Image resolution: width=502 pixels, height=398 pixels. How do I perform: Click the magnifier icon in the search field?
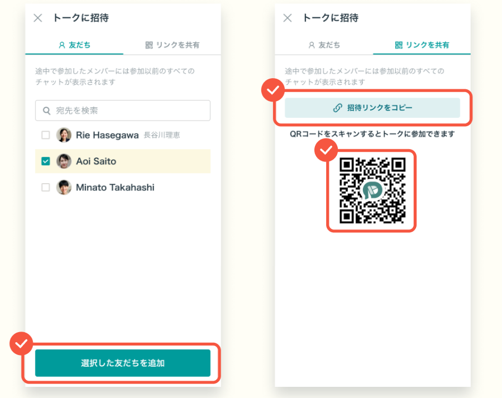coord(46,110)
